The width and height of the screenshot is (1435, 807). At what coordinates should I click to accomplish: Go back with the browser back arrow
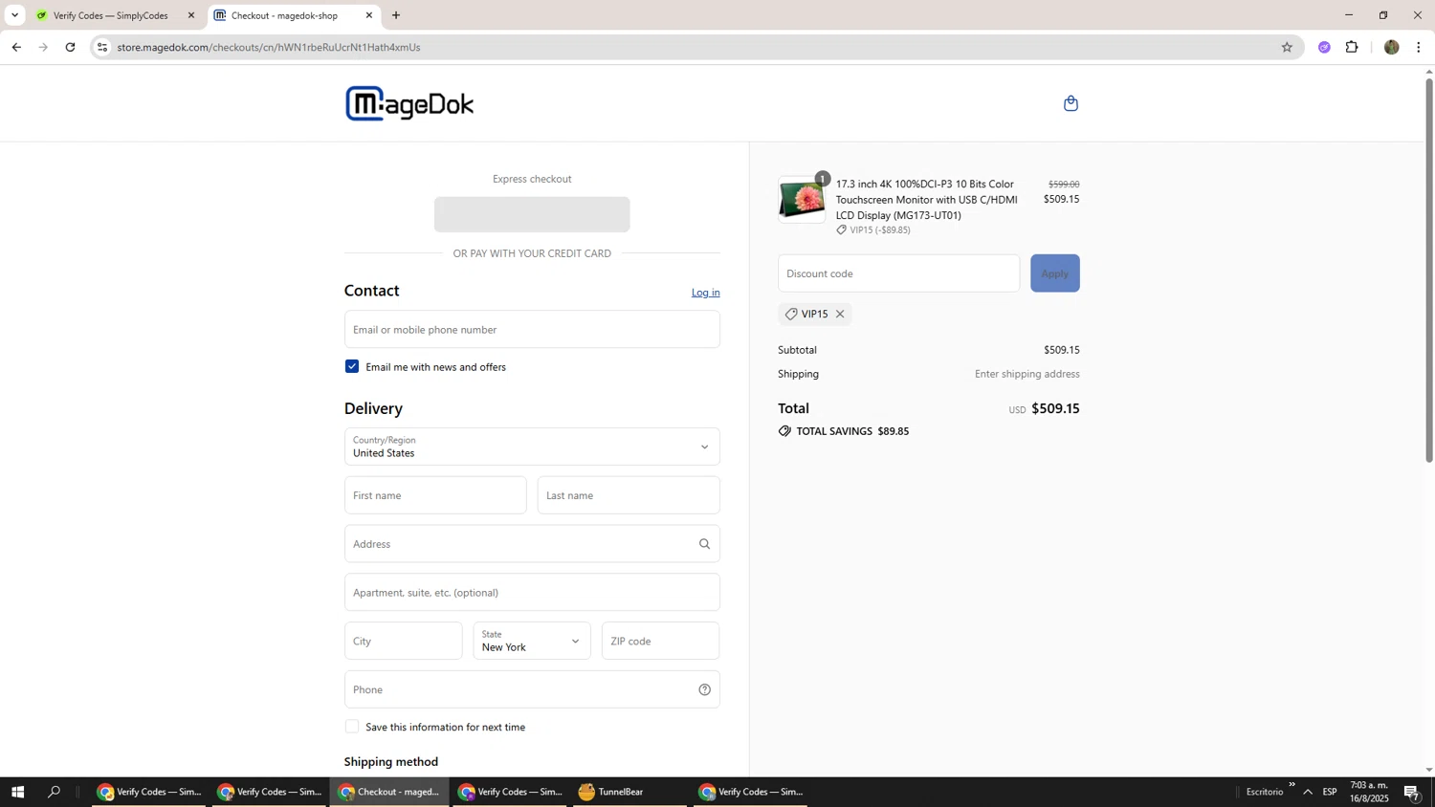[x=16, y=47]
